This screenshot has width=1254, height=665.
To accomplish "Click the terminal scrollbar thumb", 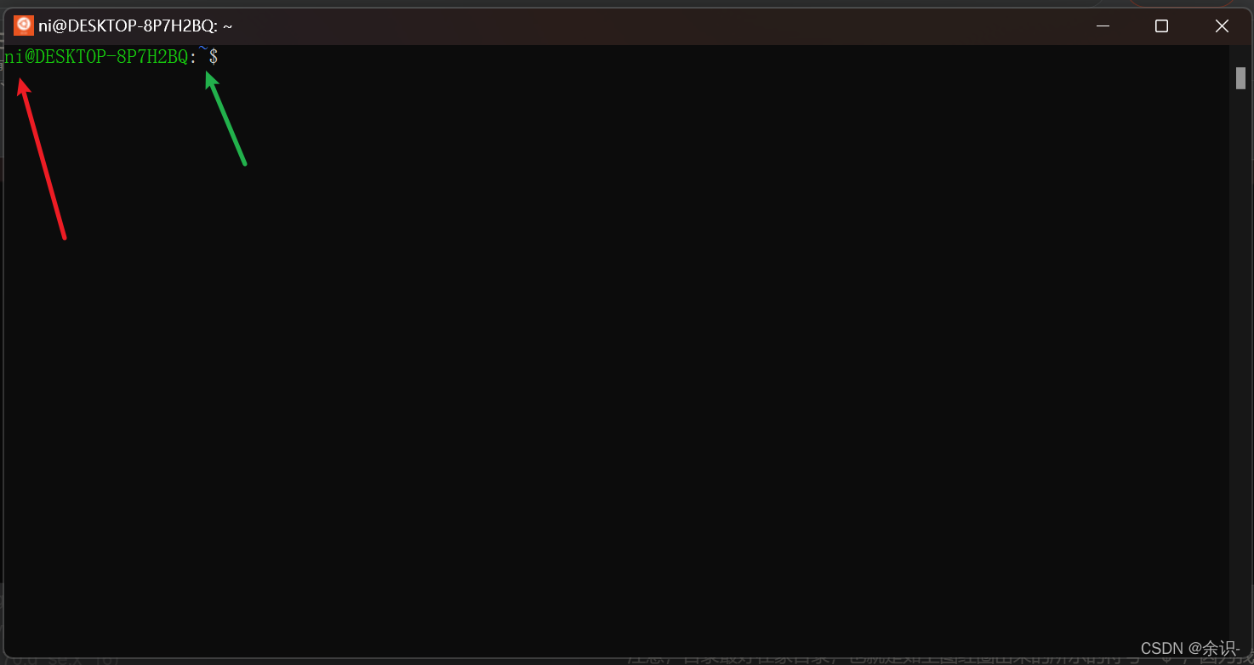I will pos(1240,78).
